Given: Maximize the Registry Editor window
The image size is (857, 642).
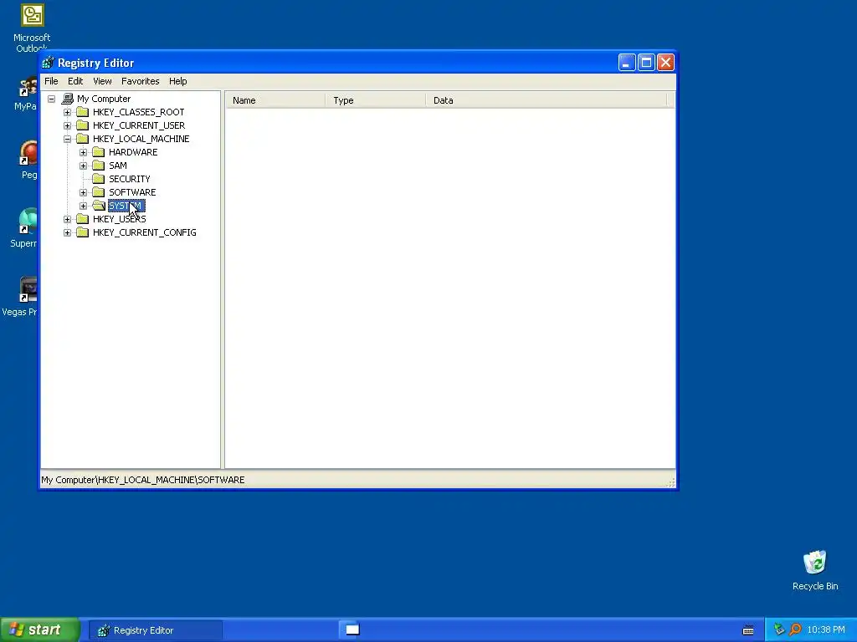Looking at the screenshot, I should (x=646, y=63).
